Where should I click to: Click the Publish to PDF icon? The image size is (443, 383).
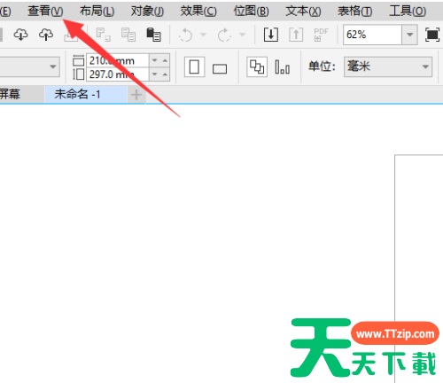pos(321,35)
